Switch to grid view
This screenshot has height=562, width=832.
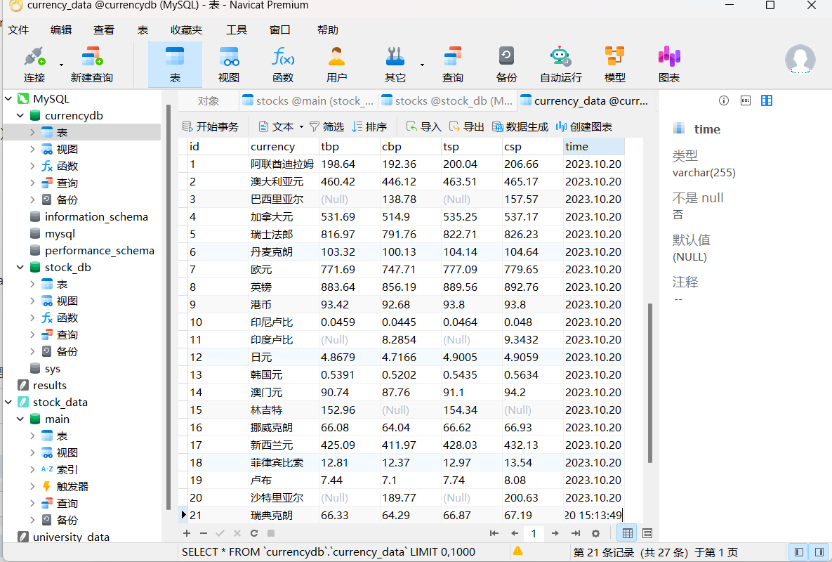[627, 533]
